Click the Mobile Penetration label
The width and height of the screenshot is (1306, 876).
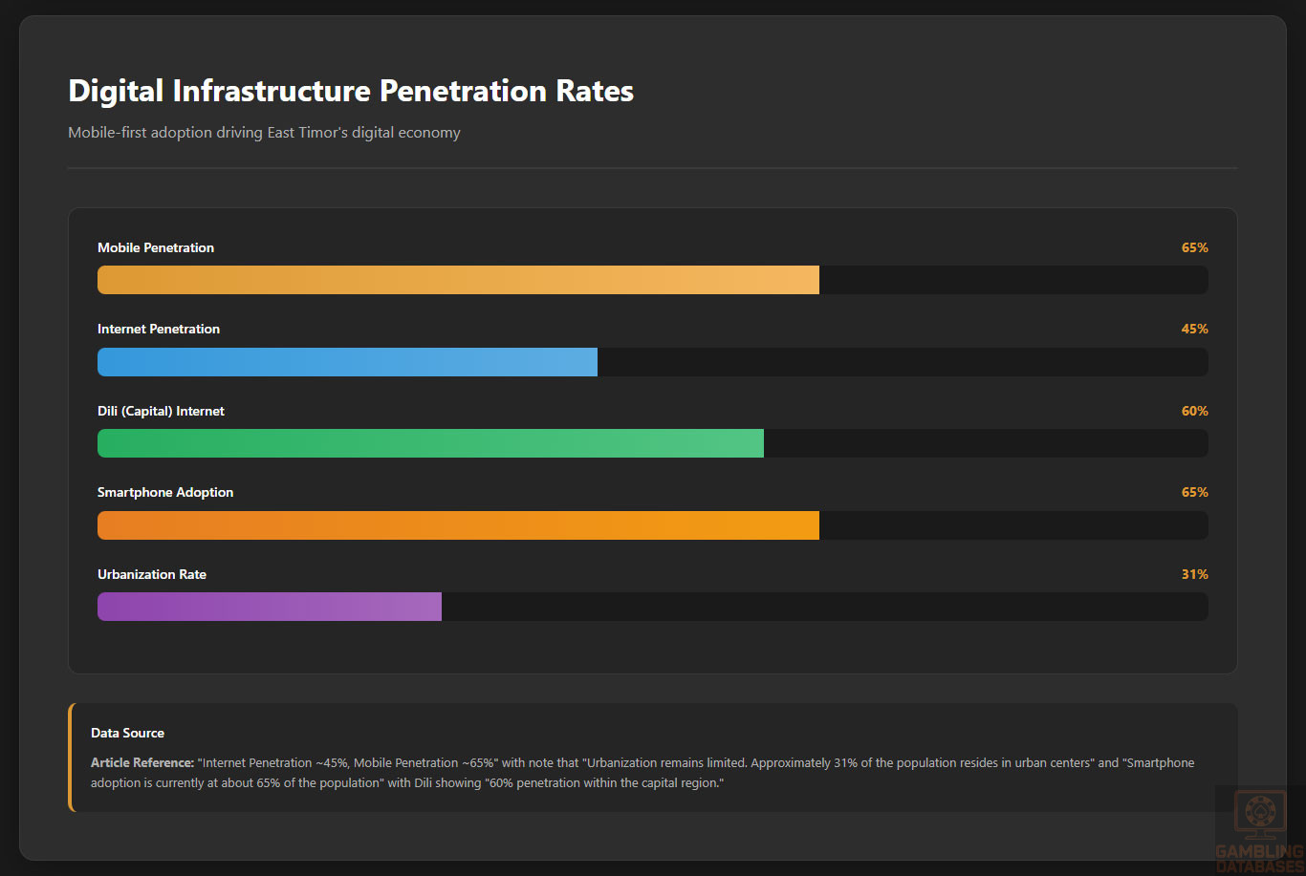(x=156, y=247)
